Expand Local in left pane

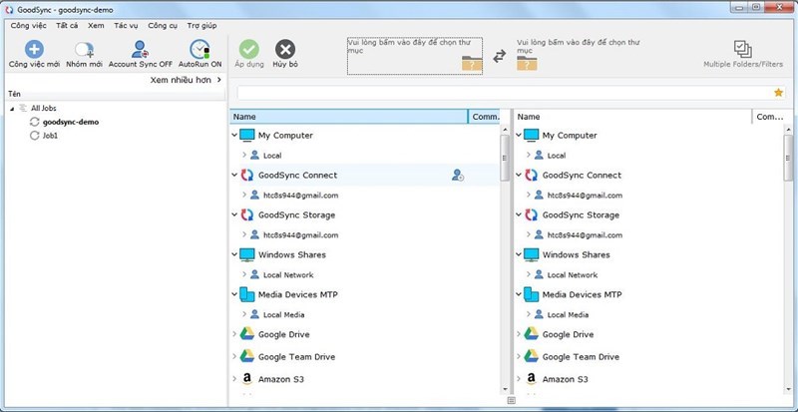click(x=244, y=155)
